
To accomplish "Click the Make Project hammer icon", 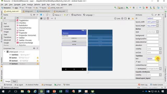I will [x=115, y=8].
